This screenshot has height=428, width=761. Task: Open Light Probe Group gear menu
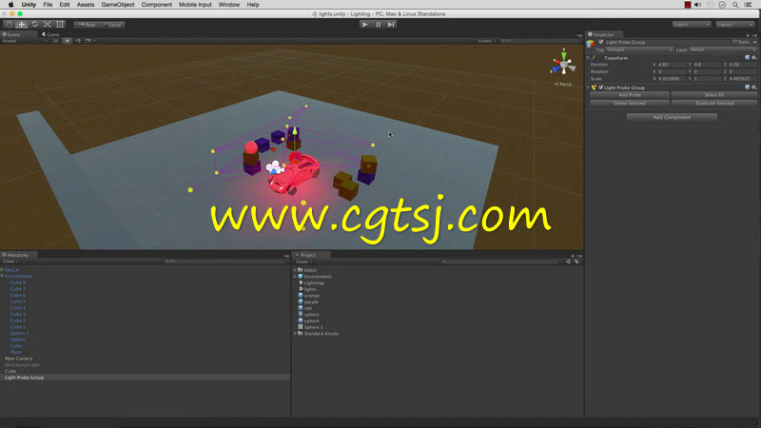(754, 88)
